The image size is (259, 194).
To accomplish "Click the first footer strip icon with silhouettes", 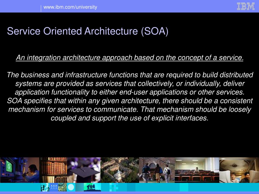I will tap(45, 187).
